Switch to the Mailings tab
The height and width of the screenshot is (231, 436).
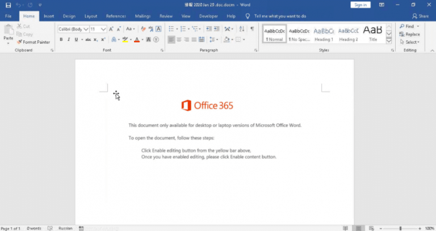point(142,16)
